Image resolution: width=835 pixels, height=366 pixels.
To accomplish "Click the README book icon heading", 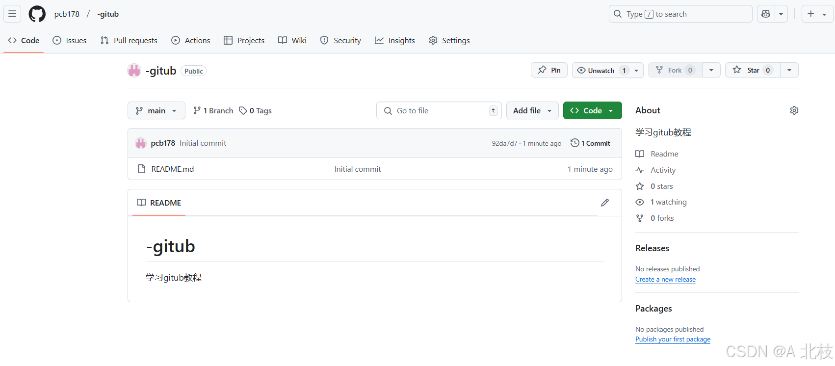I will (141, 203).
